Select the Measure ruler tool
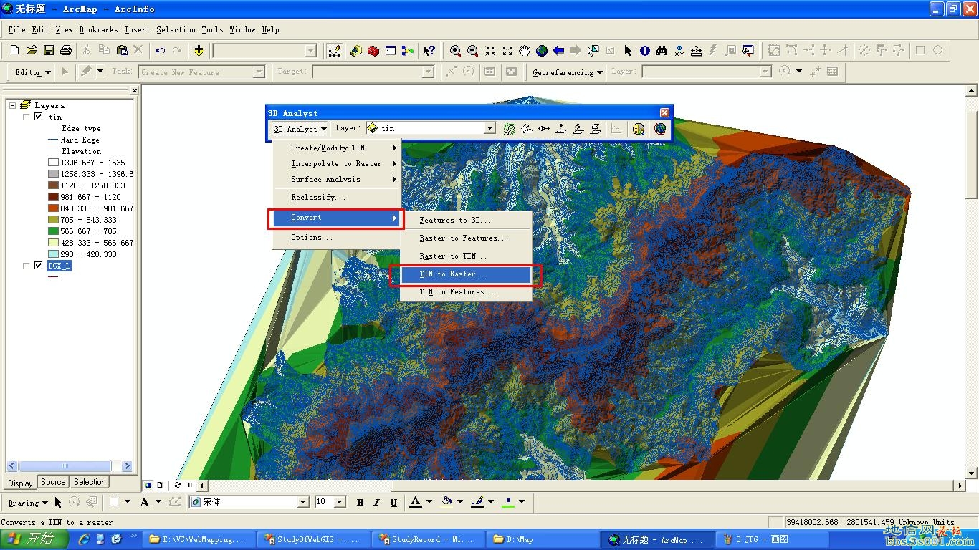The height and width of the screenshot is (550, 979). 697,50
